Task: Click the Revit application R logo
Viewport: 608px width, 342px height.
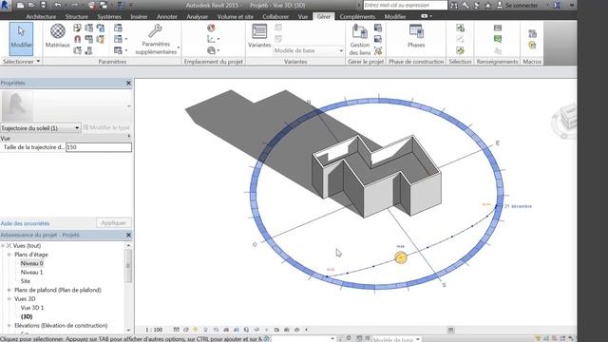Action: click(5, 5)
